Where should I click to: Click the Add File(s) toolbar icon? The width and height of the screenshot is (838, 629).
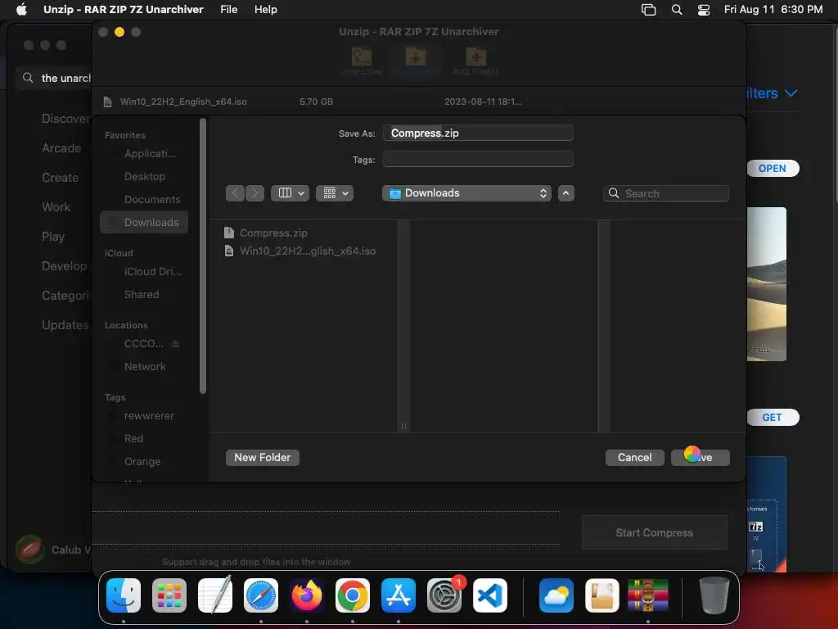(475, 61)
